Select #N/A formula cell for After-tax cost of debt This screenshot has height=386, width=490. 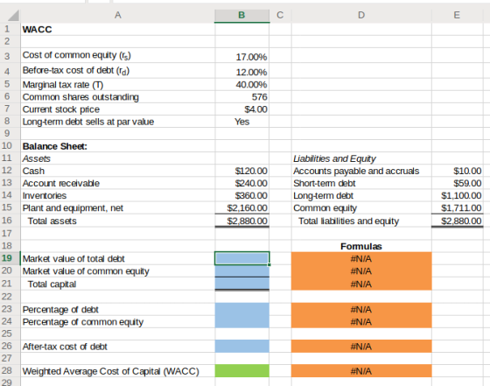(361, 346)
